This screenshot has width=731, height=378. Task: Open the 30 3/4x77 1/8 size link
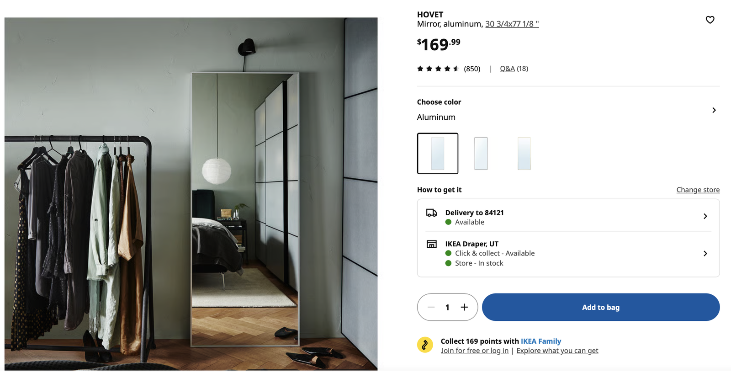(x=512, y=24)
